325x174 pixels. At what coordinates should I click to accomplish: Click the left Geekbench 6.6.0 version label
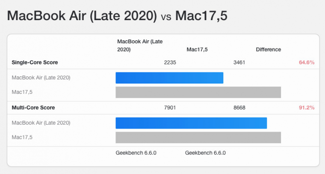[x=136, y=153]
